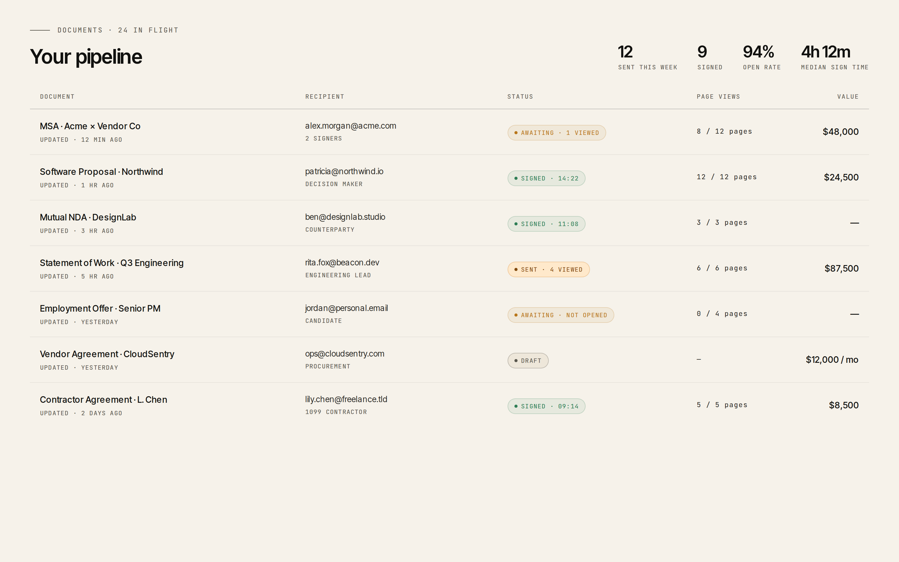Screen dimensions: 899x562
Task: Click the Value column header
Action: (848, 97)
